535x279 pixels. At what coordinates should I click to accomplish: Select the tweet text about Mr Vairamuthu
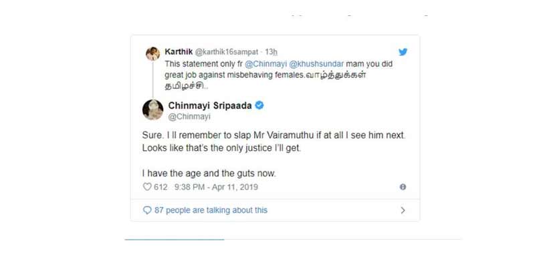(x=274, y=154)
